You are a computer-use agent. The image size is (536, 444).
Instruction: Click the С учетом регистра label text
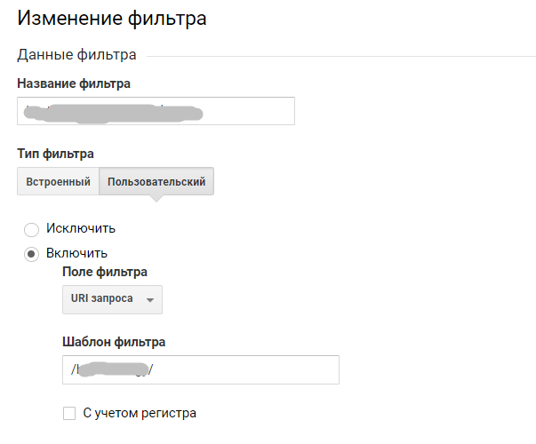140,413
